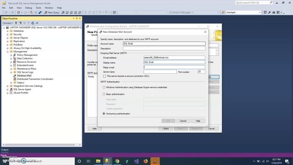Click the Database Mail node icon
Viewport: 293px width, 165px height.
15,76
